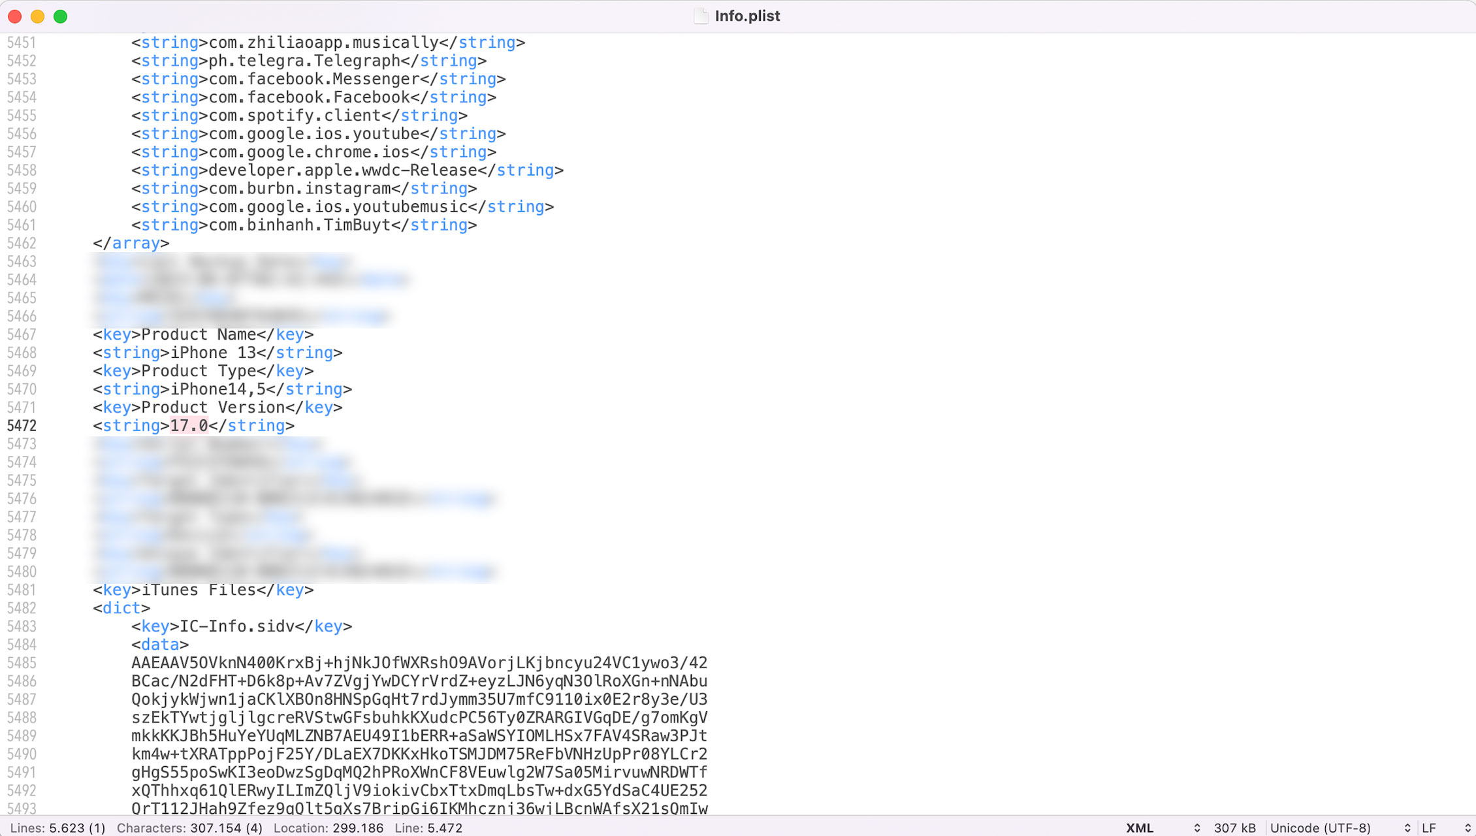Viewport: 1476px width, 836px height.
Task: Click ph.telegra.Telegraph string
Action: pyautogui.click(x=304, y=61)
